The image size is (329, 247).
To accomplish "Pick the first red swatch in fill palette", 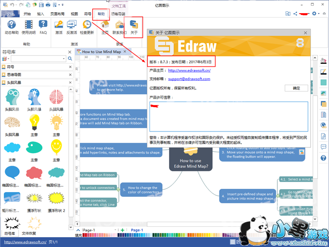I will 84,235.
